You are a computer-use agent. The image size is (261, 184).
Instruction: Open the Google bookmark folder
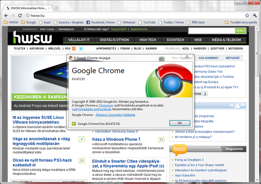(x=28, y=22)
